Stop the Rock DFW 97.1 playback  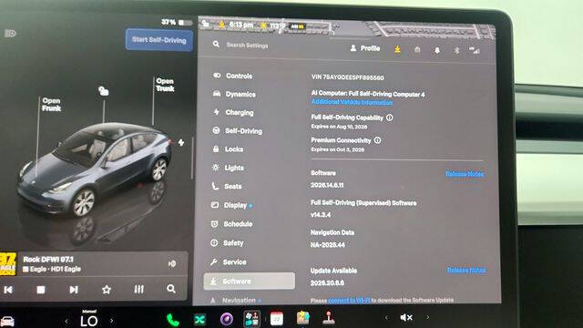point(41,290)
